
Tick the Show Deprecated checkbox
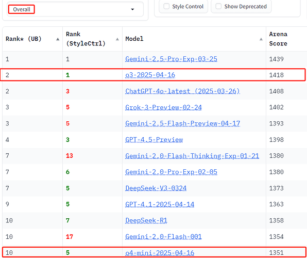(218, 7)
